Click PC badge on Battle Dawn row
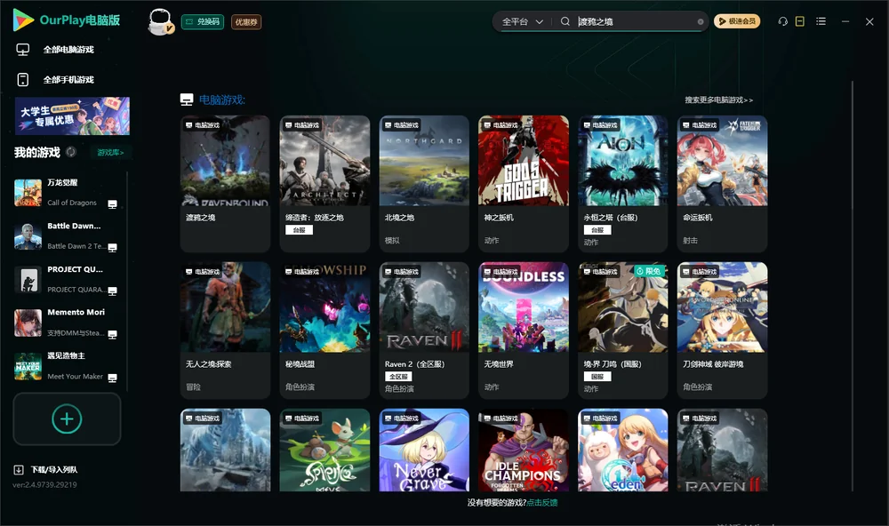889x526 pixels. 112,247
